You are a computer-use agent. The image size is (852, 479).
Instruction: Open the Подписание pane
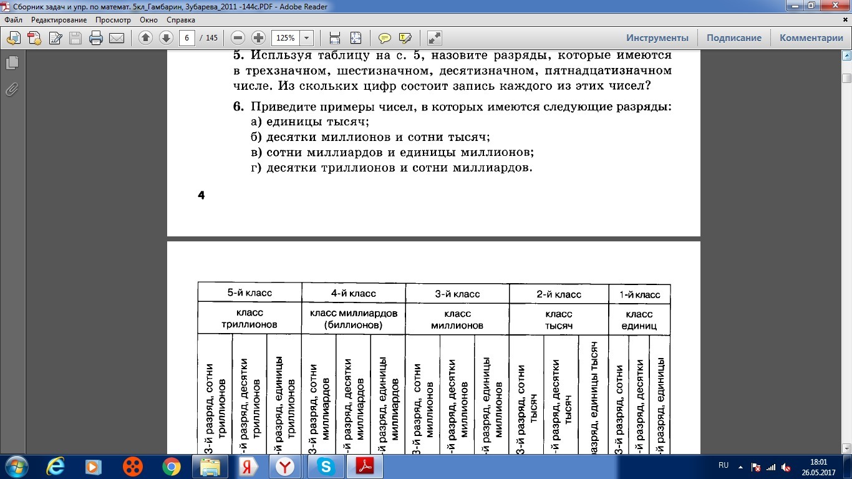734,38
